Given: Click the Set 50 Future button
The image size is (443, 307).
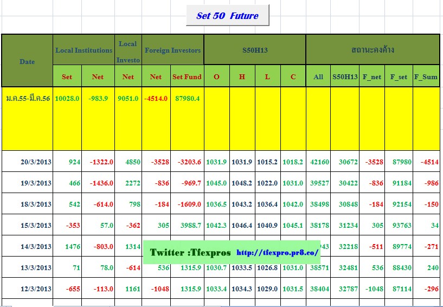Looking at the screenshot, I should click(x=227, y=16).
